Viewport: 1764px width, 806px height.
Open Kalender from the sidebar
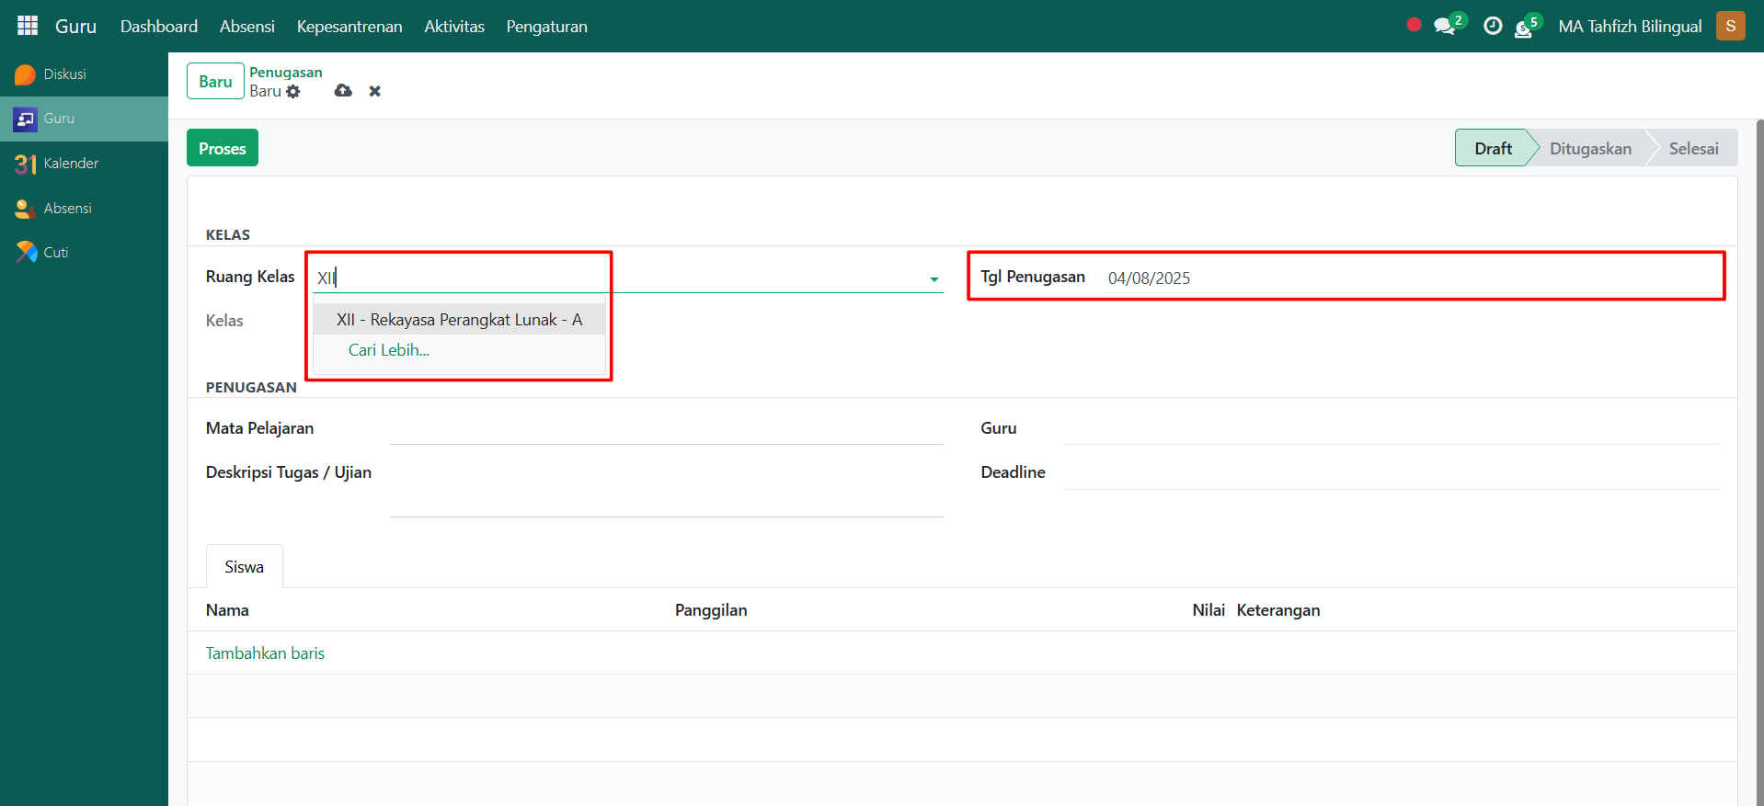70,164
